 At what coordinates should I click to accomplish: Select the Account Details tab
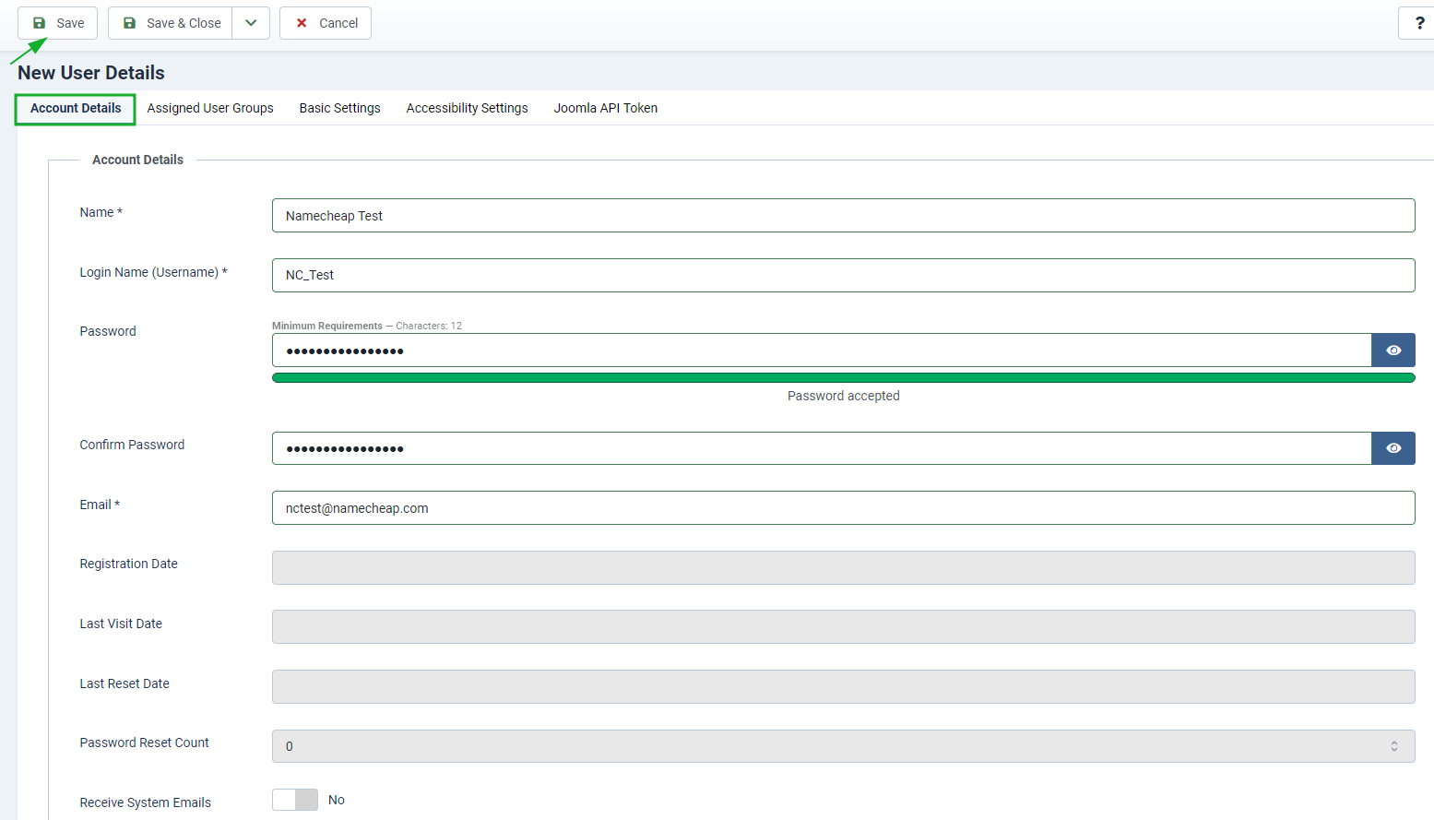coord(76,108)
